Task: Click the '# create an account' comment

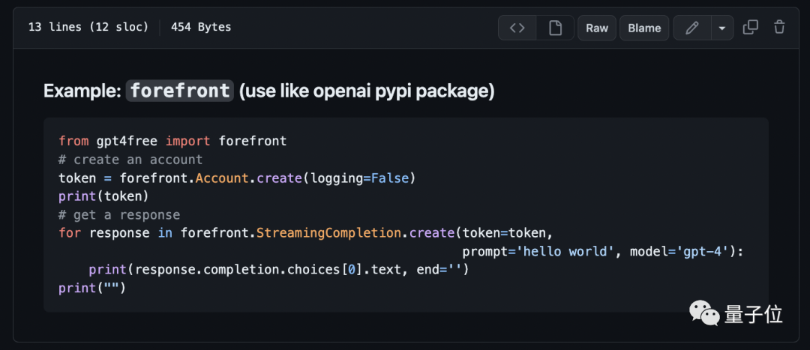Action: [130, 160]
